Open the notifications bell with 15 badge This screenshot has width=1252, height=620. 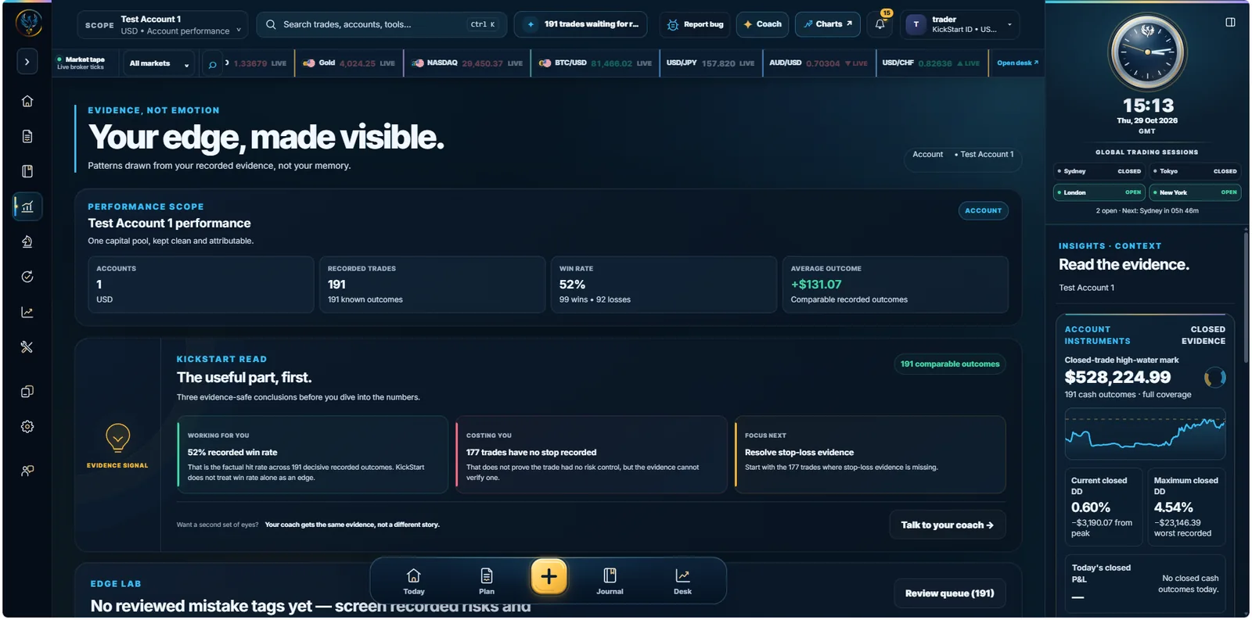tap(880, 24)
